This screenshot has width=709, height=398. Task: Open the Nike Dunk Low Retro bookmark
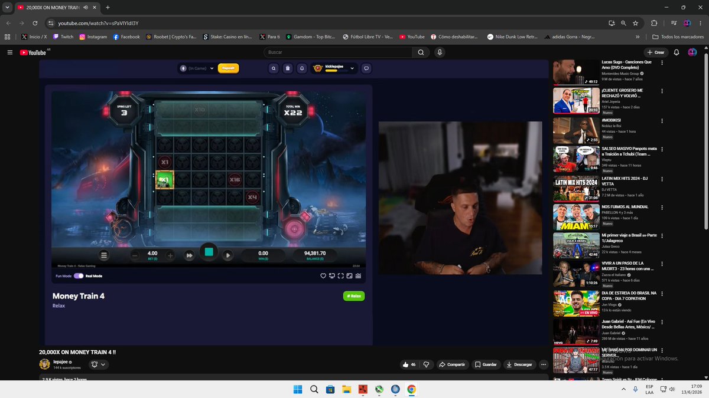[512, 37]
